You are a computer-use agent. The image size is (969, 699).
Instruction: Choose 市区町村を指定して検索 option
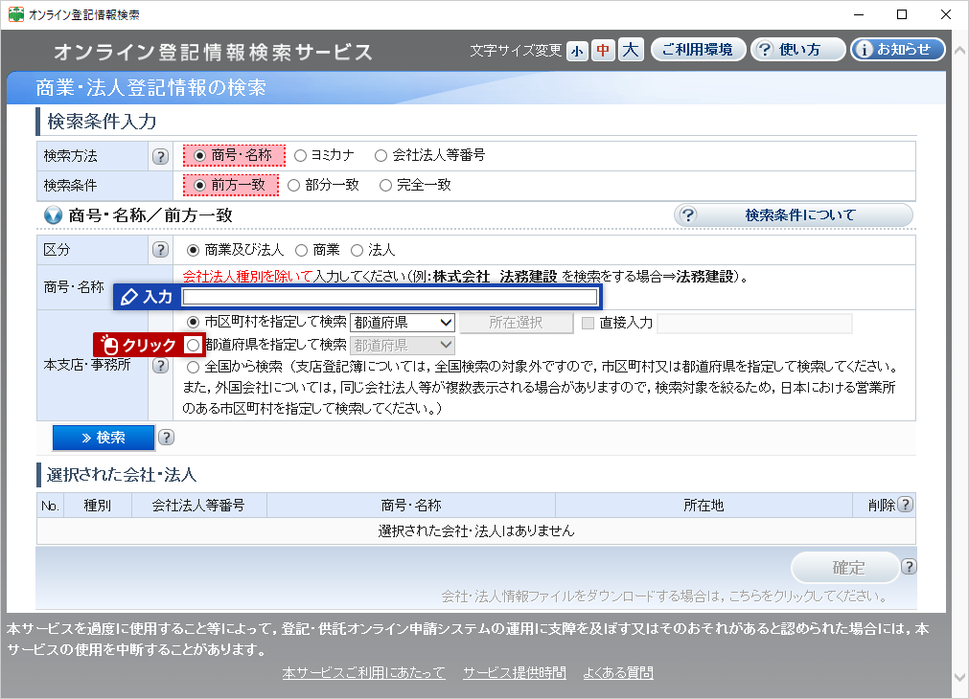pos(193,322)
